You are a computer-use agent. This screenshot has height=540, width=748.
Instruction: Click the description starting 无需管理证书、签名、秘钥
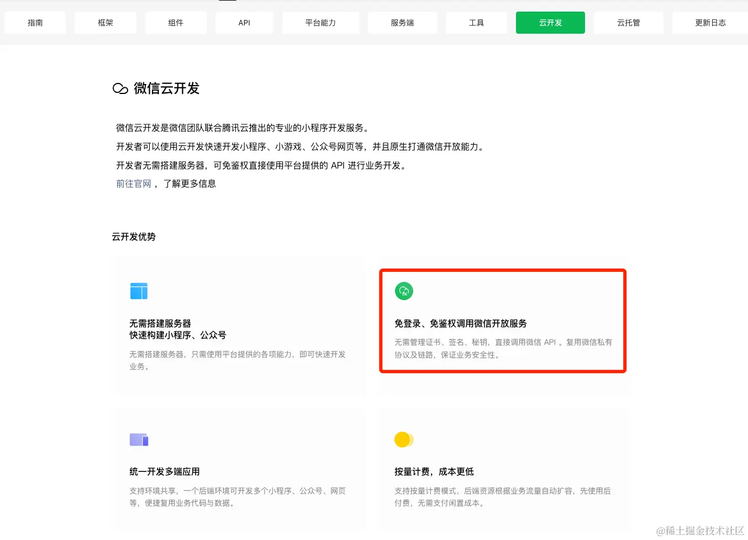coord(503,349)
